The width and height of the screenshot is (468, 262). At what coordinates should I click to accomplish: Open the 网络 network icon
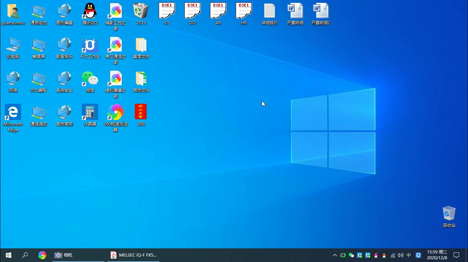tap(13, 82)
